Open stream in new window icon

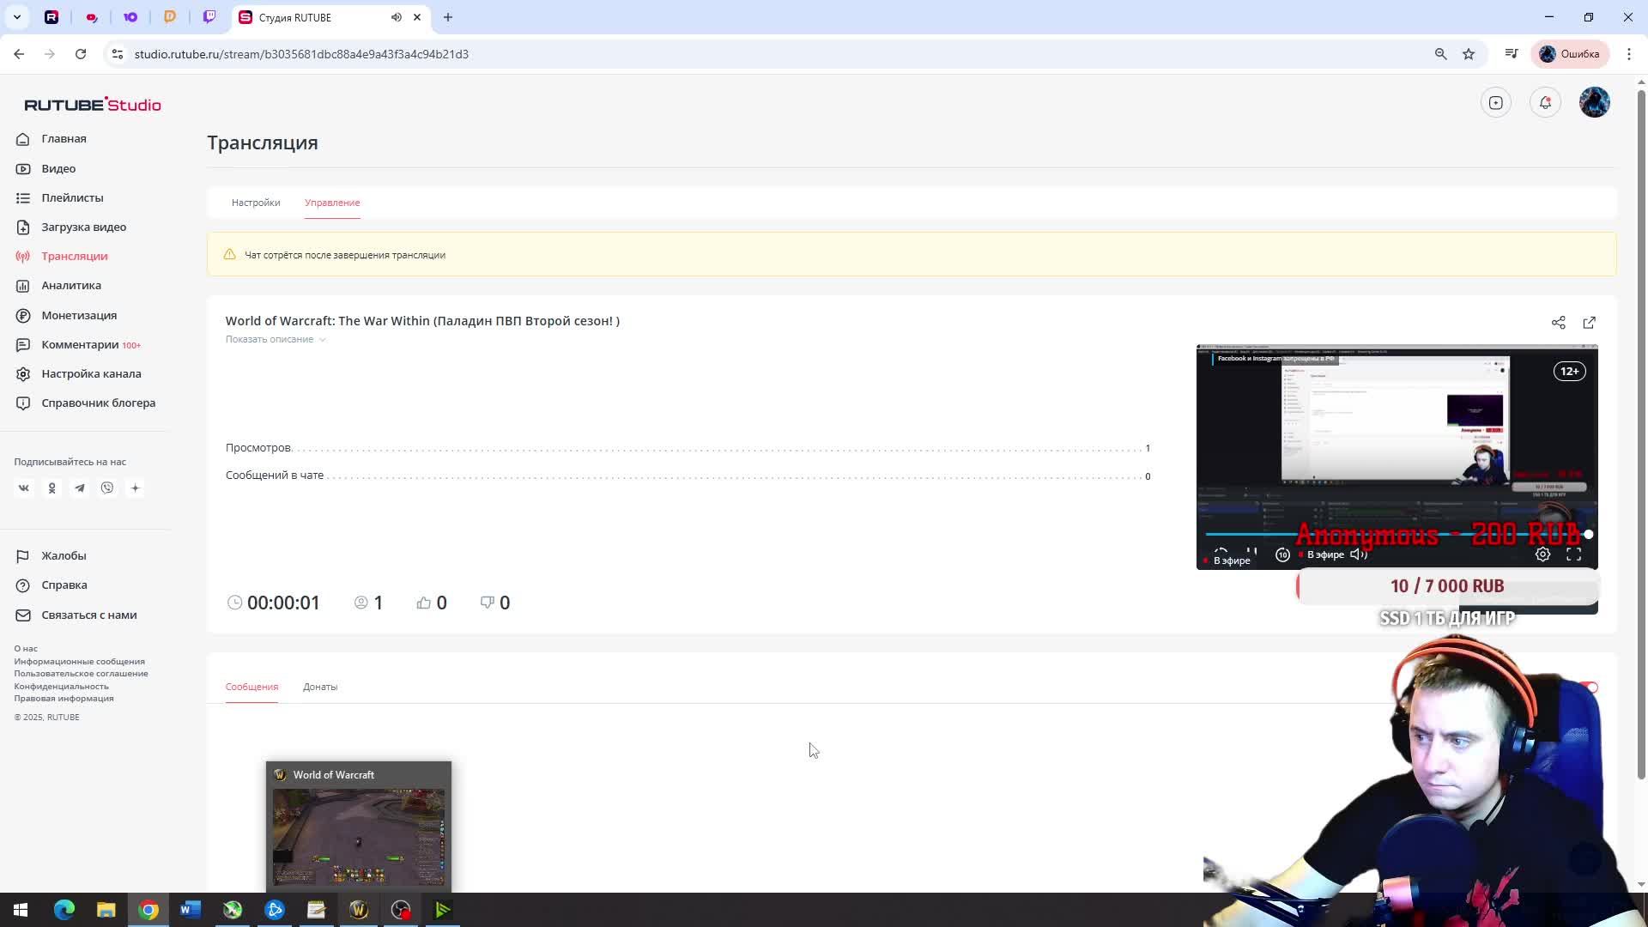(x=1590, y=323)
